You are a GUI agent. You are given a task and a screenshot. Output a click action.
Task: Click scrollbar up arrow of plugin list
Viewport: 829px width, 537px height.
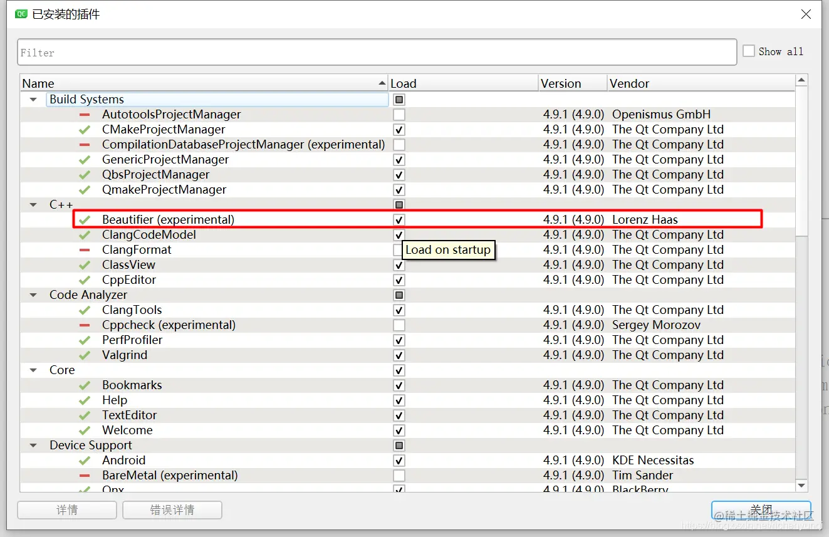(x=801, y=80)
